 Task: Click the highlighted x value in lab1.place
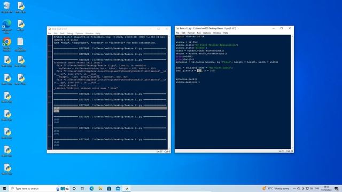click(x=199, y=70)
